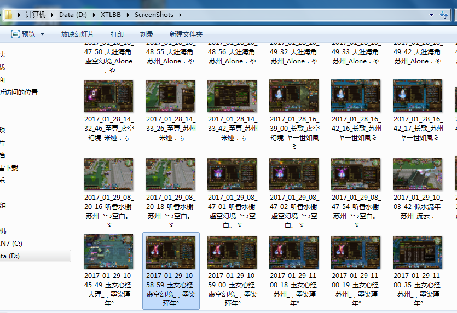Click the 预览 toolbar button
The height and width of the screenshot is (313, 457).
click(x=28, y=34)
